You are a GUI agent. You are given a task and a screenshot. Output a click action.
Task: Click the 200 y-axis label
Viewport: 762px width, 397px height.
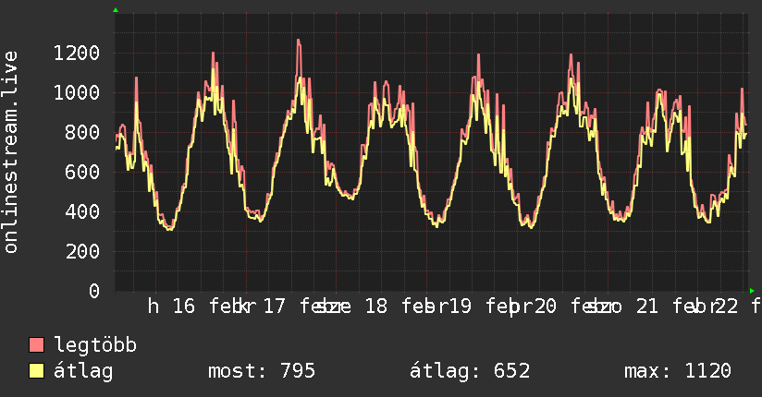coord(81,251)
